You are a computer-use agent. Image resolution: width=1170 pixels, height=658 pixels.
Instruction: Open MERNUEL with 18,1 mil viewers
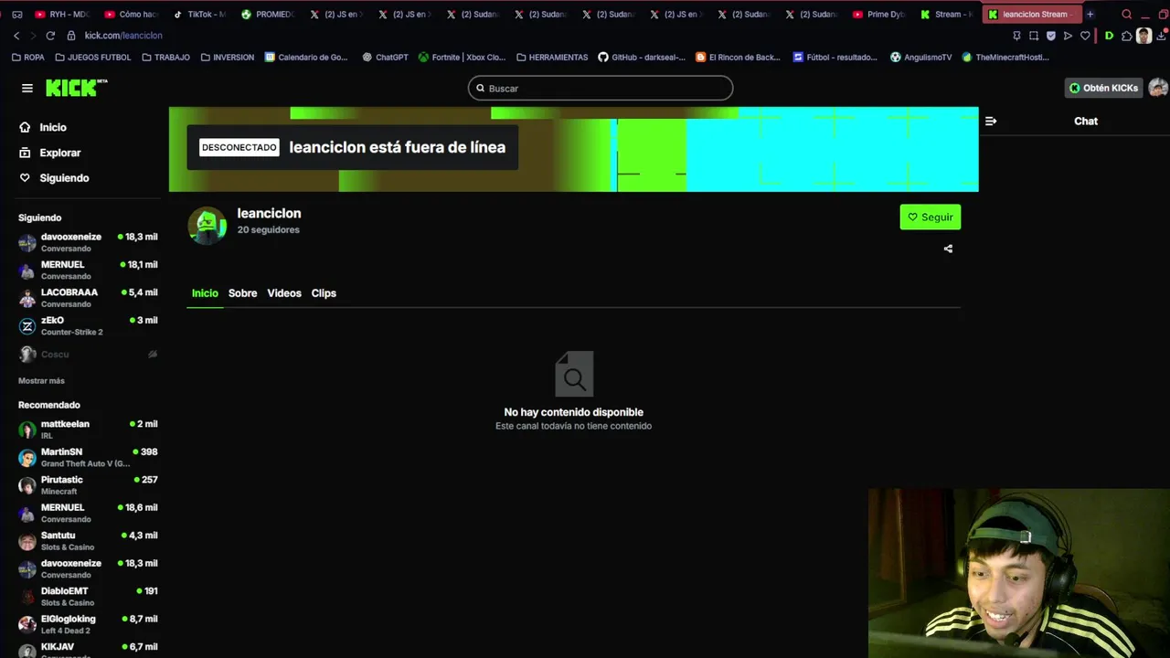tap(88, 270)
